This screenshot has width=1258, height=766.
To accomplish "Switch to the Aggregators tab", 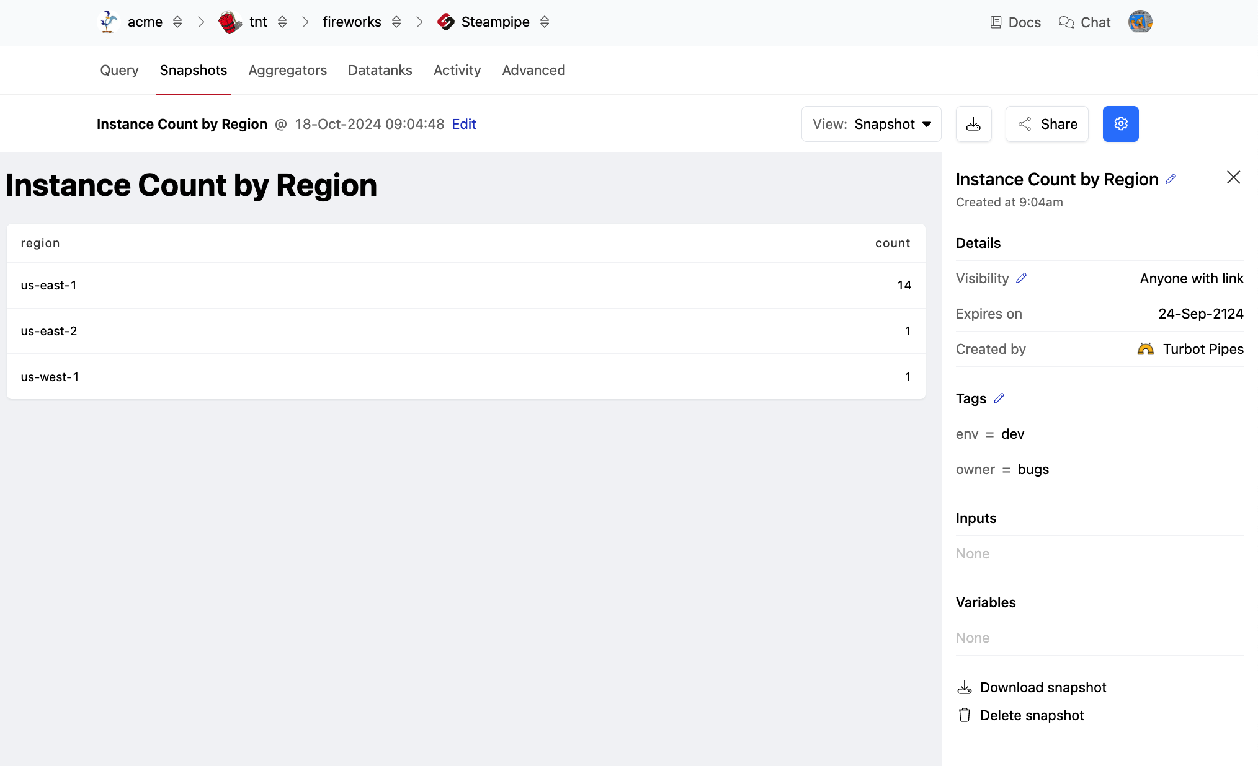I will pos(287,70).
